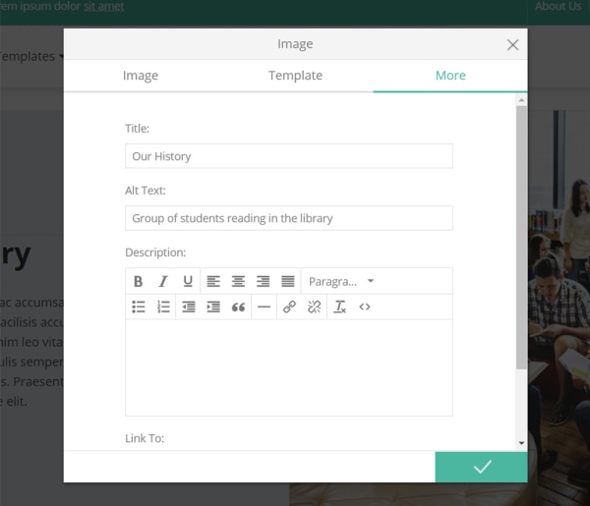Screen dimensions: 590x506
Task: Align description text right
Action: point(263,281)
